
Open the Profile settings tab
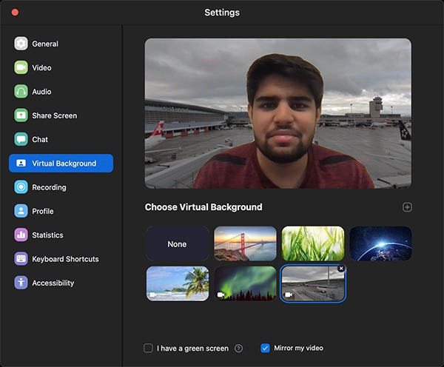tap(42, 211)
